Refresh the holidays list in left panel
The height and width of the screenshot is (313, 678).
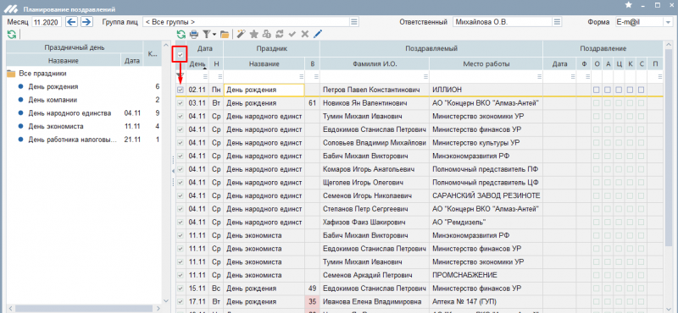click(12, 34)
